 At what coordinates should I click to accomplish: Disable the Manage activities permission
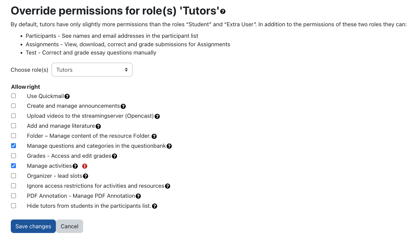coord(13,165)
